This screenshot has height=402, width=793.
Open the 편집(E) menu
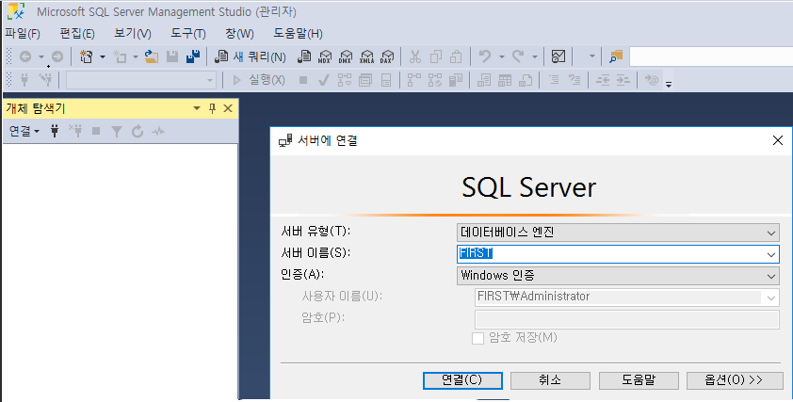coord(77,33)
